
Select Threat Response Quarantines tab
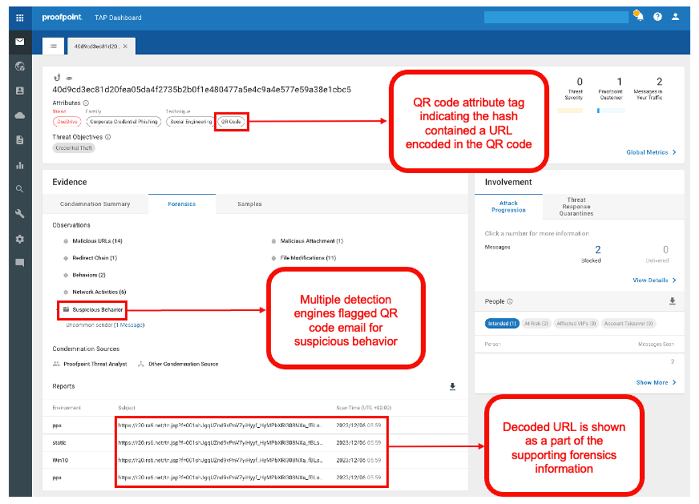point(576,207)
